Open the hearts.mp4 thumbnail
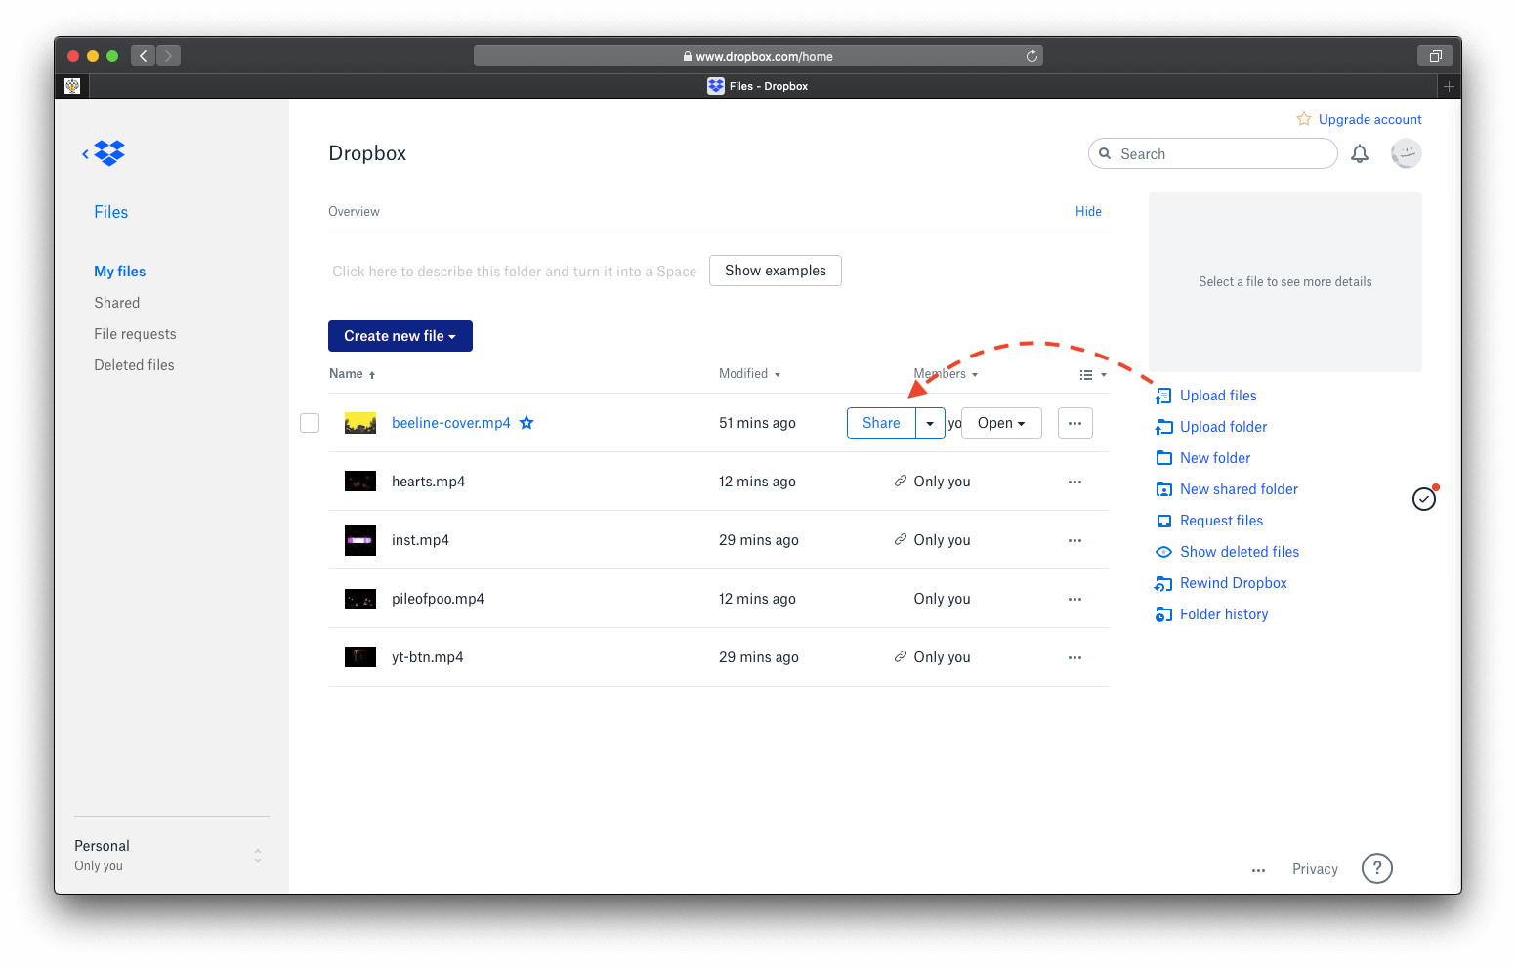Viewport: 1516px width, 966px height. point(360,482)
